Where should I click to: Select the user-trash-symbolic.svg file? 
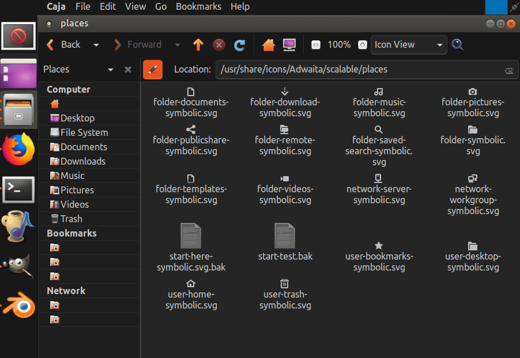[285, 295]
